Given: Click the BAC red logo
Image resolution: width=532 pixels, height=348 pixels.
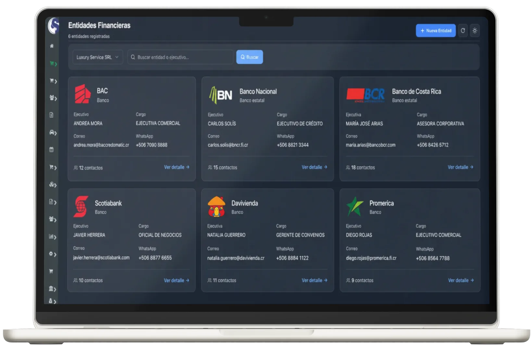Looking at the screenshot, I should 82,94.
